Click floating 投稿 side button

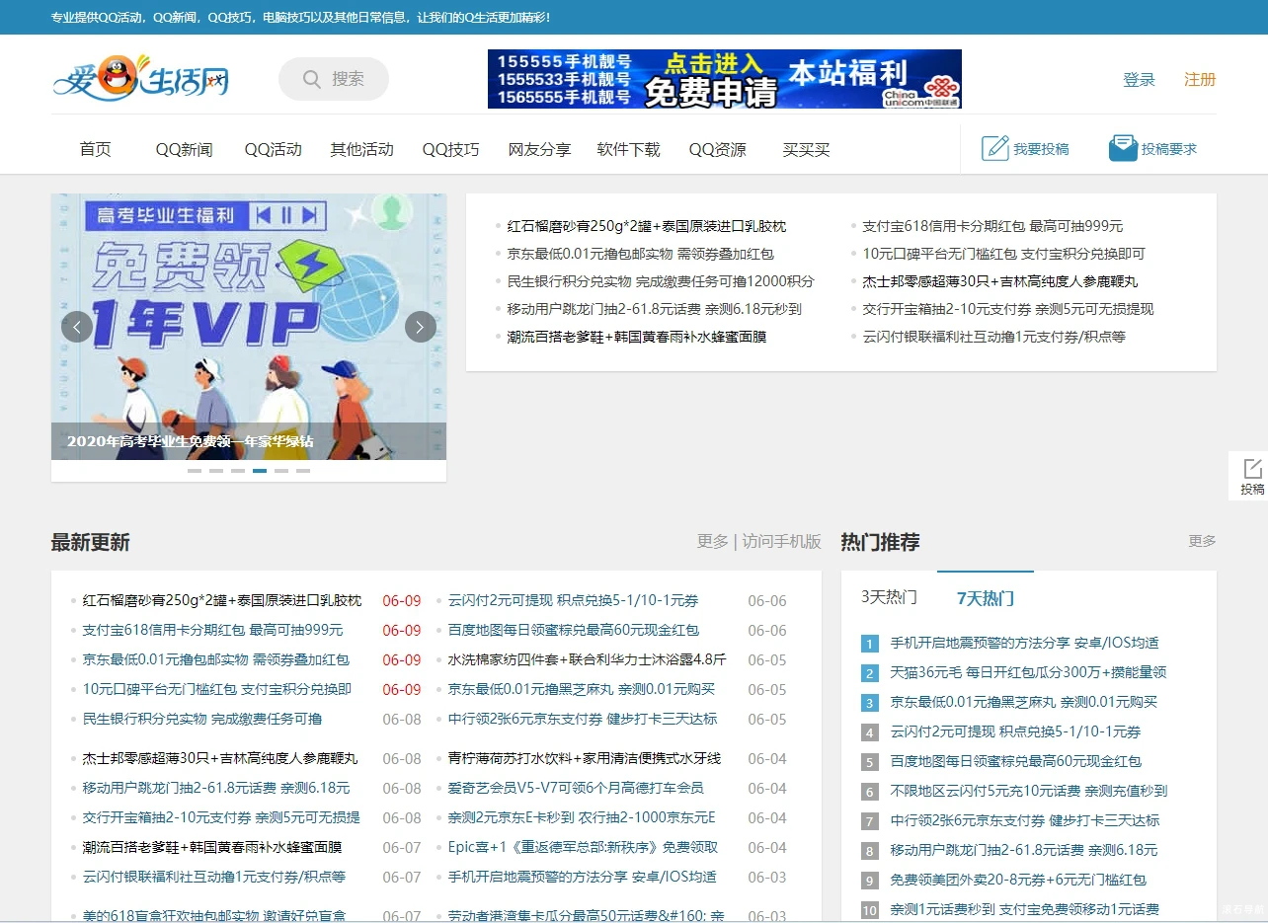click(1251, 476)
